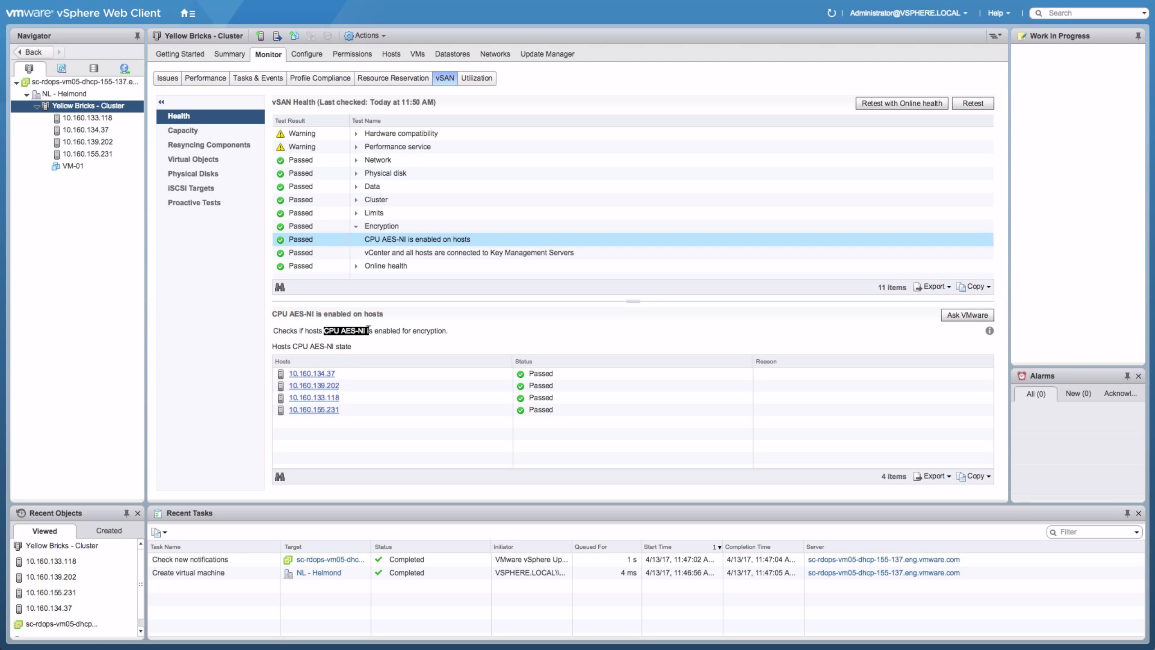This screenshot has height=650, width=1155.
Task: Pin the Recent Tasks panel
Action: 1127,513
